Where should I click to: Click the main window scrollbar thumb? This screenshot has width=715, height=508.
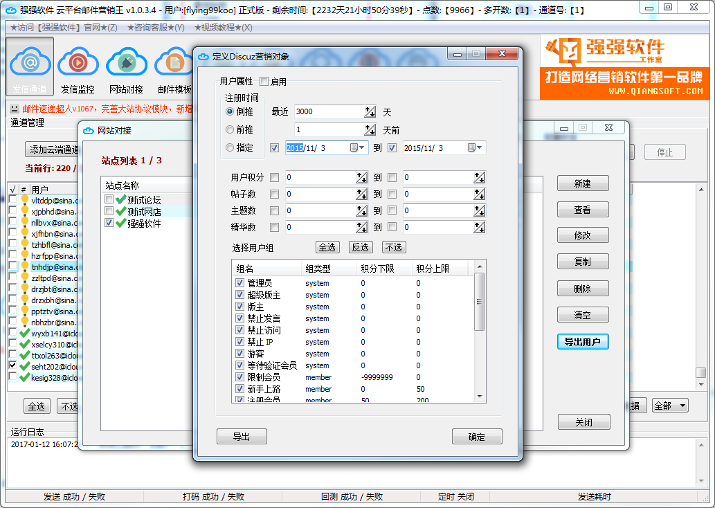[x=701, y=372]
